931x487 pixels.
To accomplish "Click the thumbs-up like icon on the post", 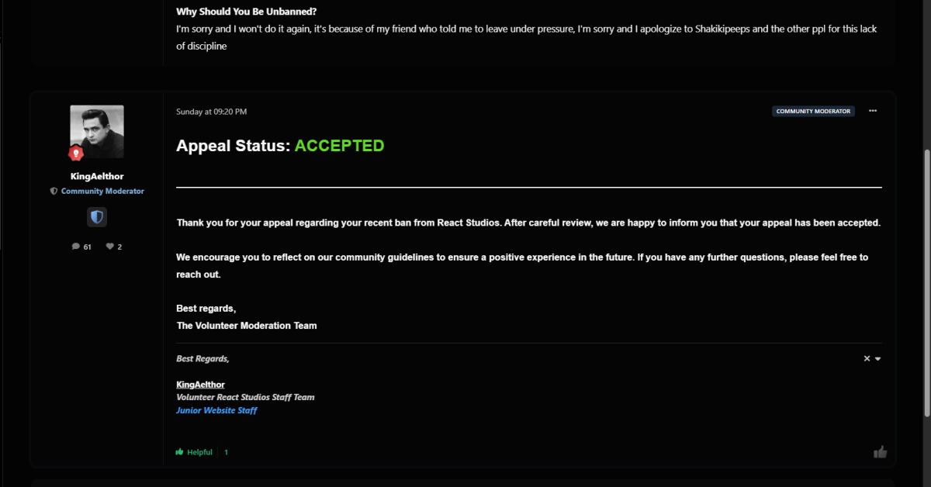I will [880, 452].
